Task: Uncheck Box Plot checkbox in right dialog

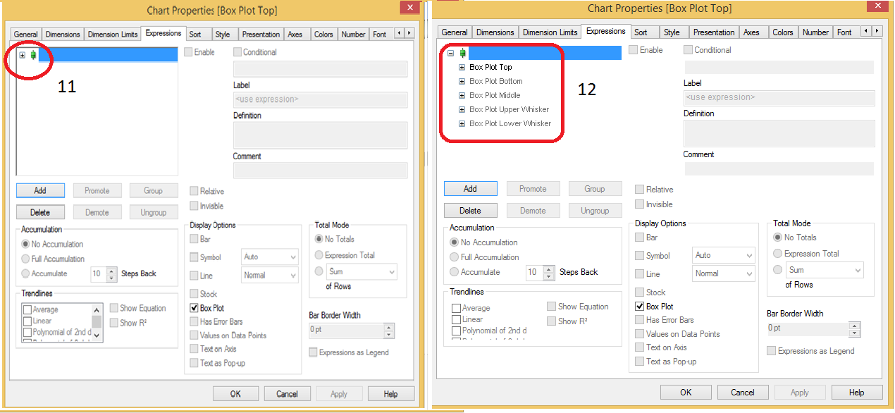Action: pyautogui.click(x=640, y=307)
